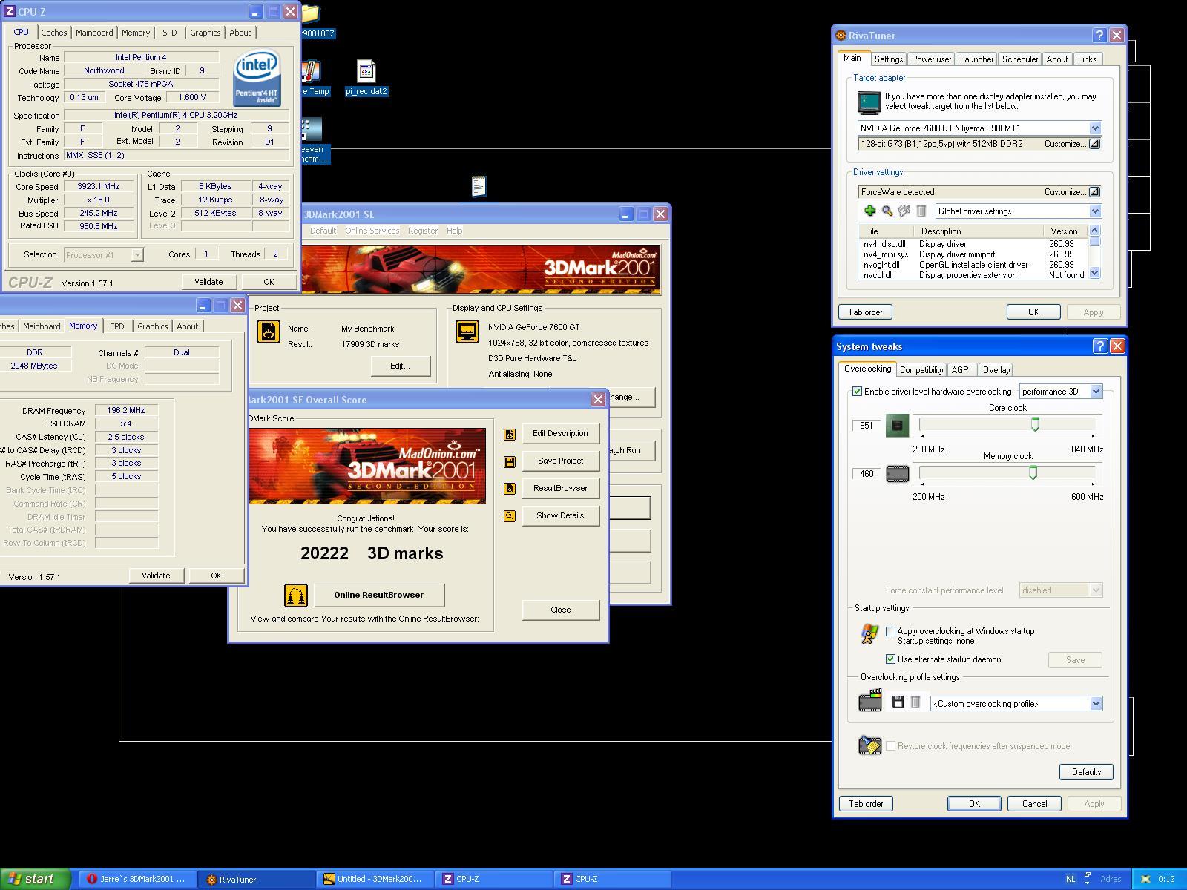Click the Intel Pentium 4 HT logo in CPU-Z
Screen dimensions: 1187x890
[x=257, y=78]
